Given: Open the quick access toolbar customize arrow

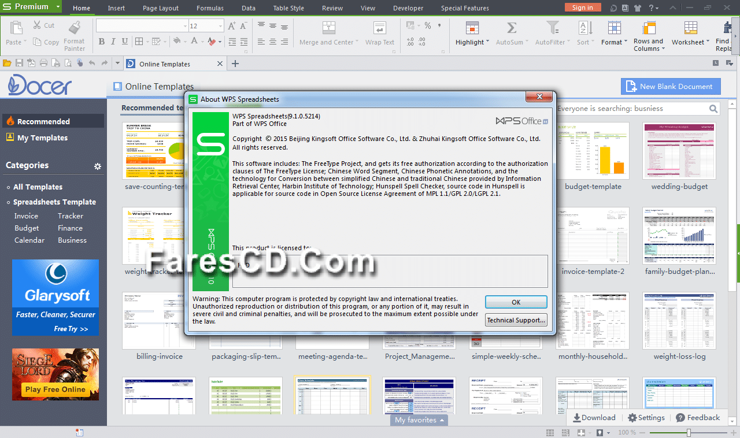Looking at the screenshot, I should 117,63.
